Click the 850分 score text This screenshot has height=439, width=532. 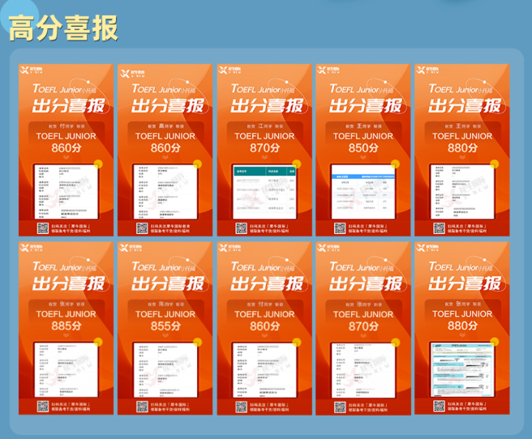point(363,148)
